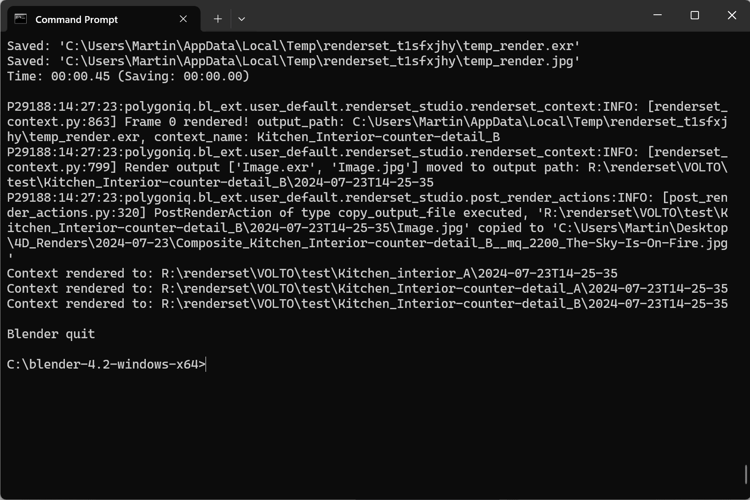Click the Command Prompt tab title text
The height and width of the screenshot is (500, 750).
[76, 19]
